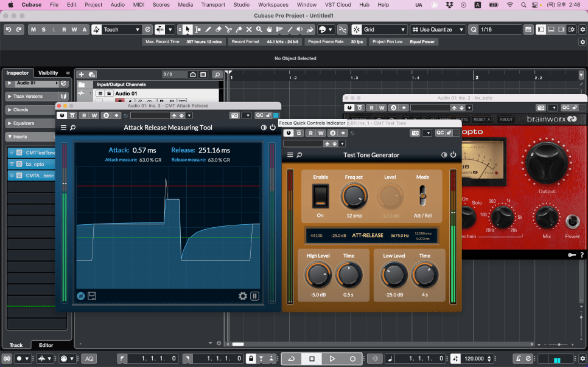Open the Grid snap type dropdown
The image size is (588, 367).
click(x=384, y=29)
